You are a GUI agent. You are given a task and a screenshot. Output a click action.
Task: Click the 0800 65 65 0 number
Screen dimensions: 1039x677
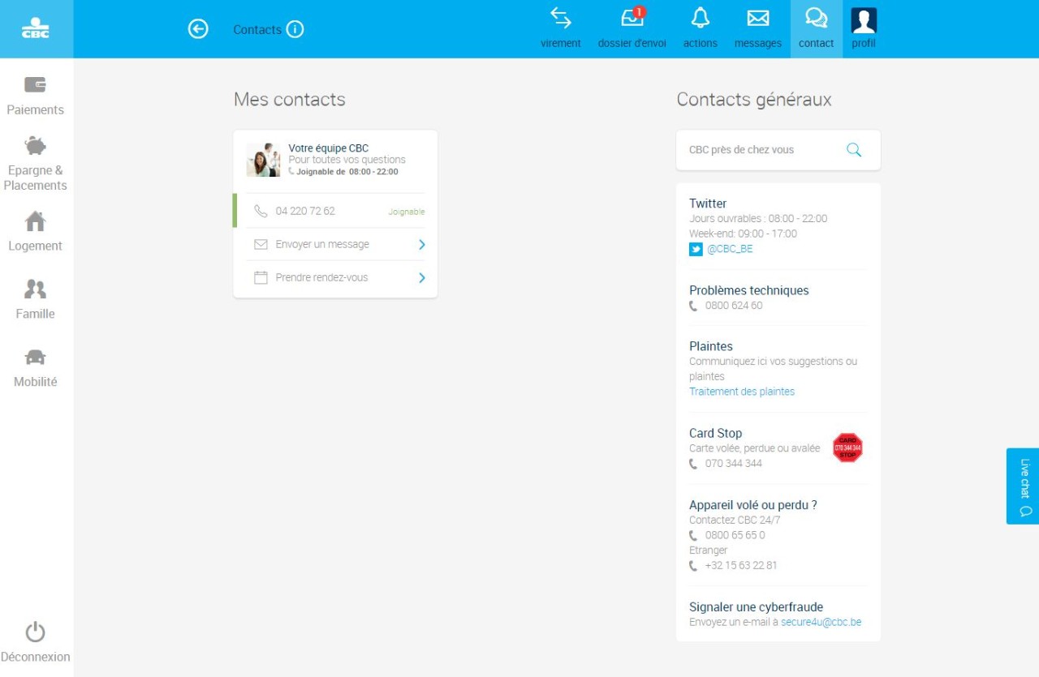coord(735,535)
